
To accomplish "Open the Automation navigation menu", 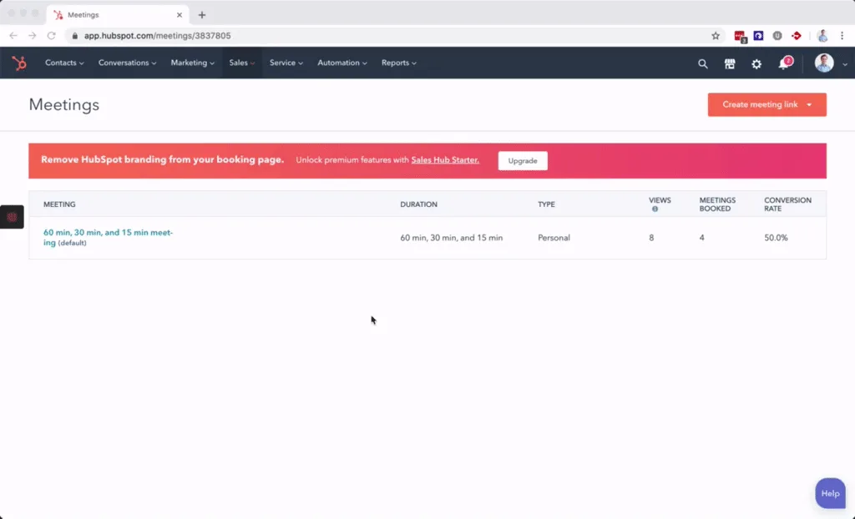I will 341,63.
